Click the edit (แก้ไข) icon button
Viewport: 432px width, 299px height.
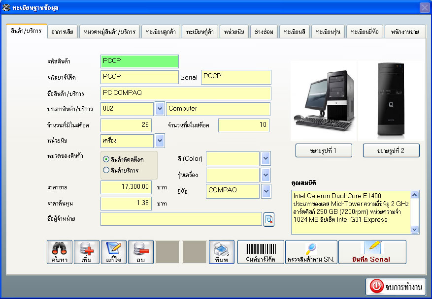pos(114,252)
